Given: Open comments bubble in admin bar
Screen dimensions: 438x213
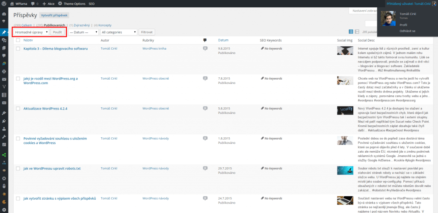Looking at the screenshot, I should pos(35,4).
